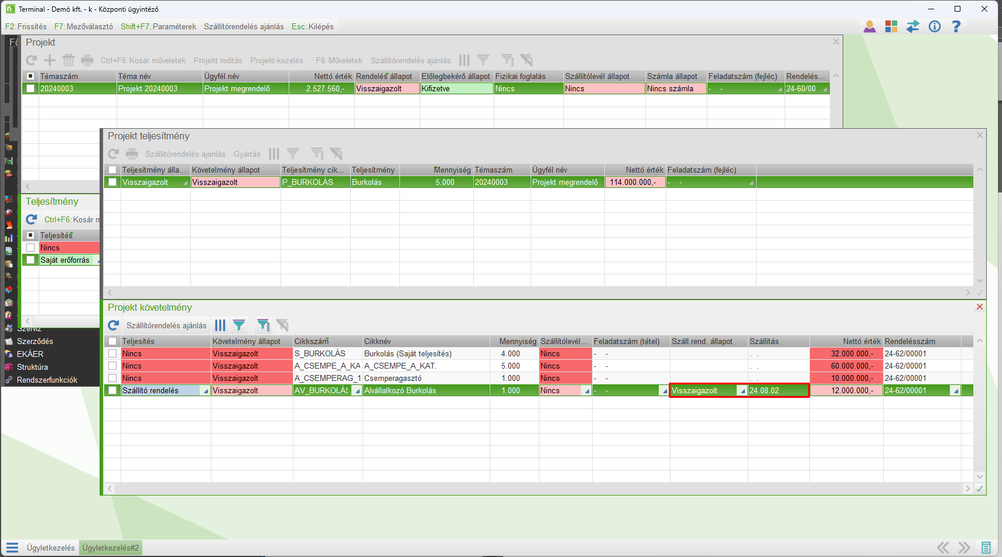This screenshot has height=557, width=1002.
Task: Open EKÁER in the left sidebar
Action: coord(30,354)
